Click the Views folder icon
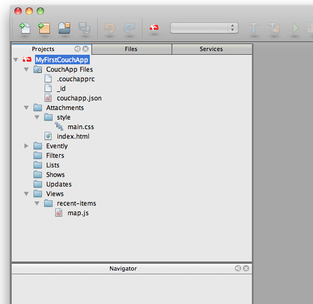The image size is (313, 304). pos(38,193)
